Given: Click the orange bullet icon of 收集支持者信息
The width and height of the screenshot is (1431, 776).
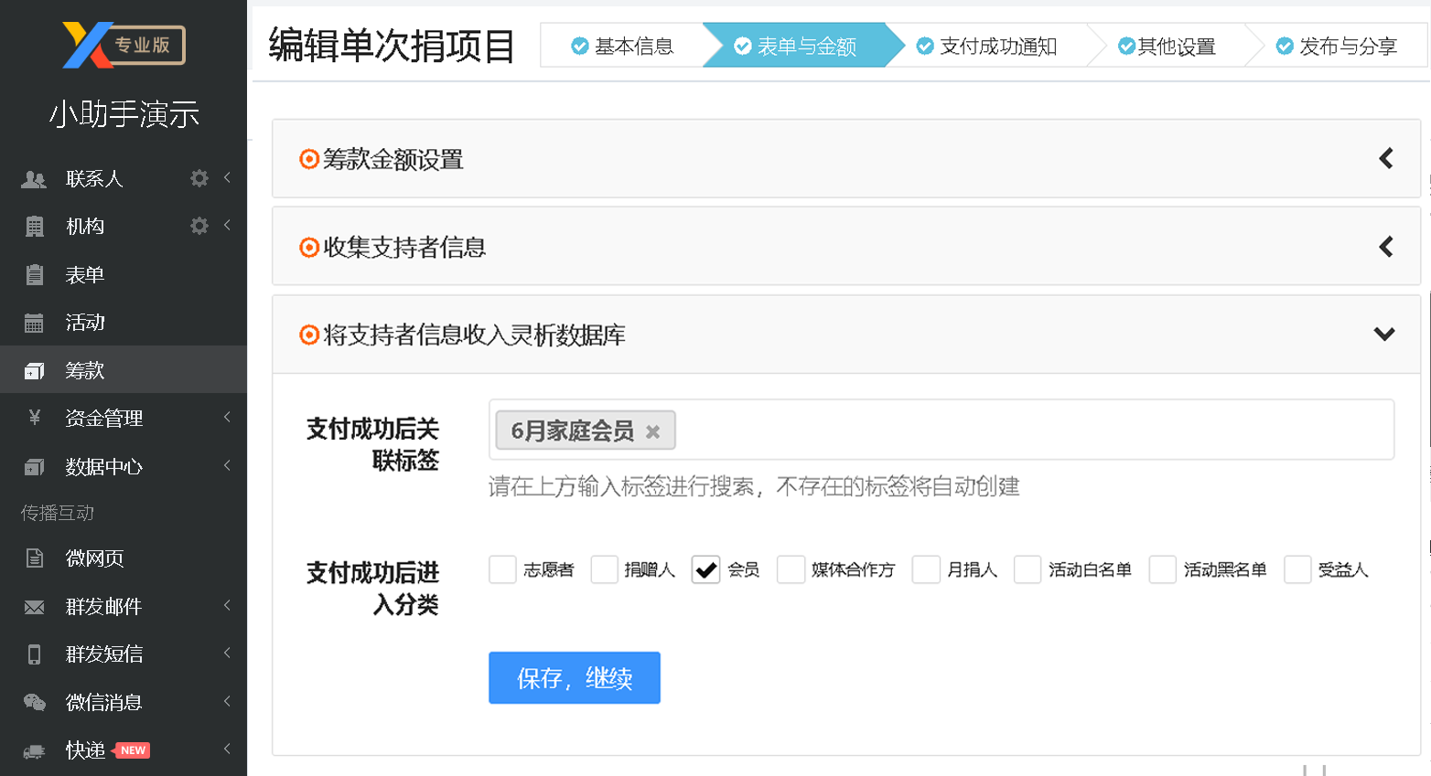Looking at the screenshot, I should [x=309, y=247].
